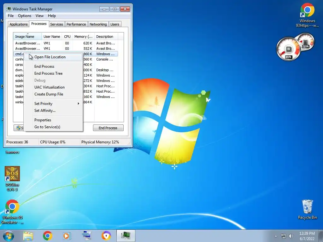Open the View menu
The width and height of the screenshot is (323, 242).
pos(39,16)
